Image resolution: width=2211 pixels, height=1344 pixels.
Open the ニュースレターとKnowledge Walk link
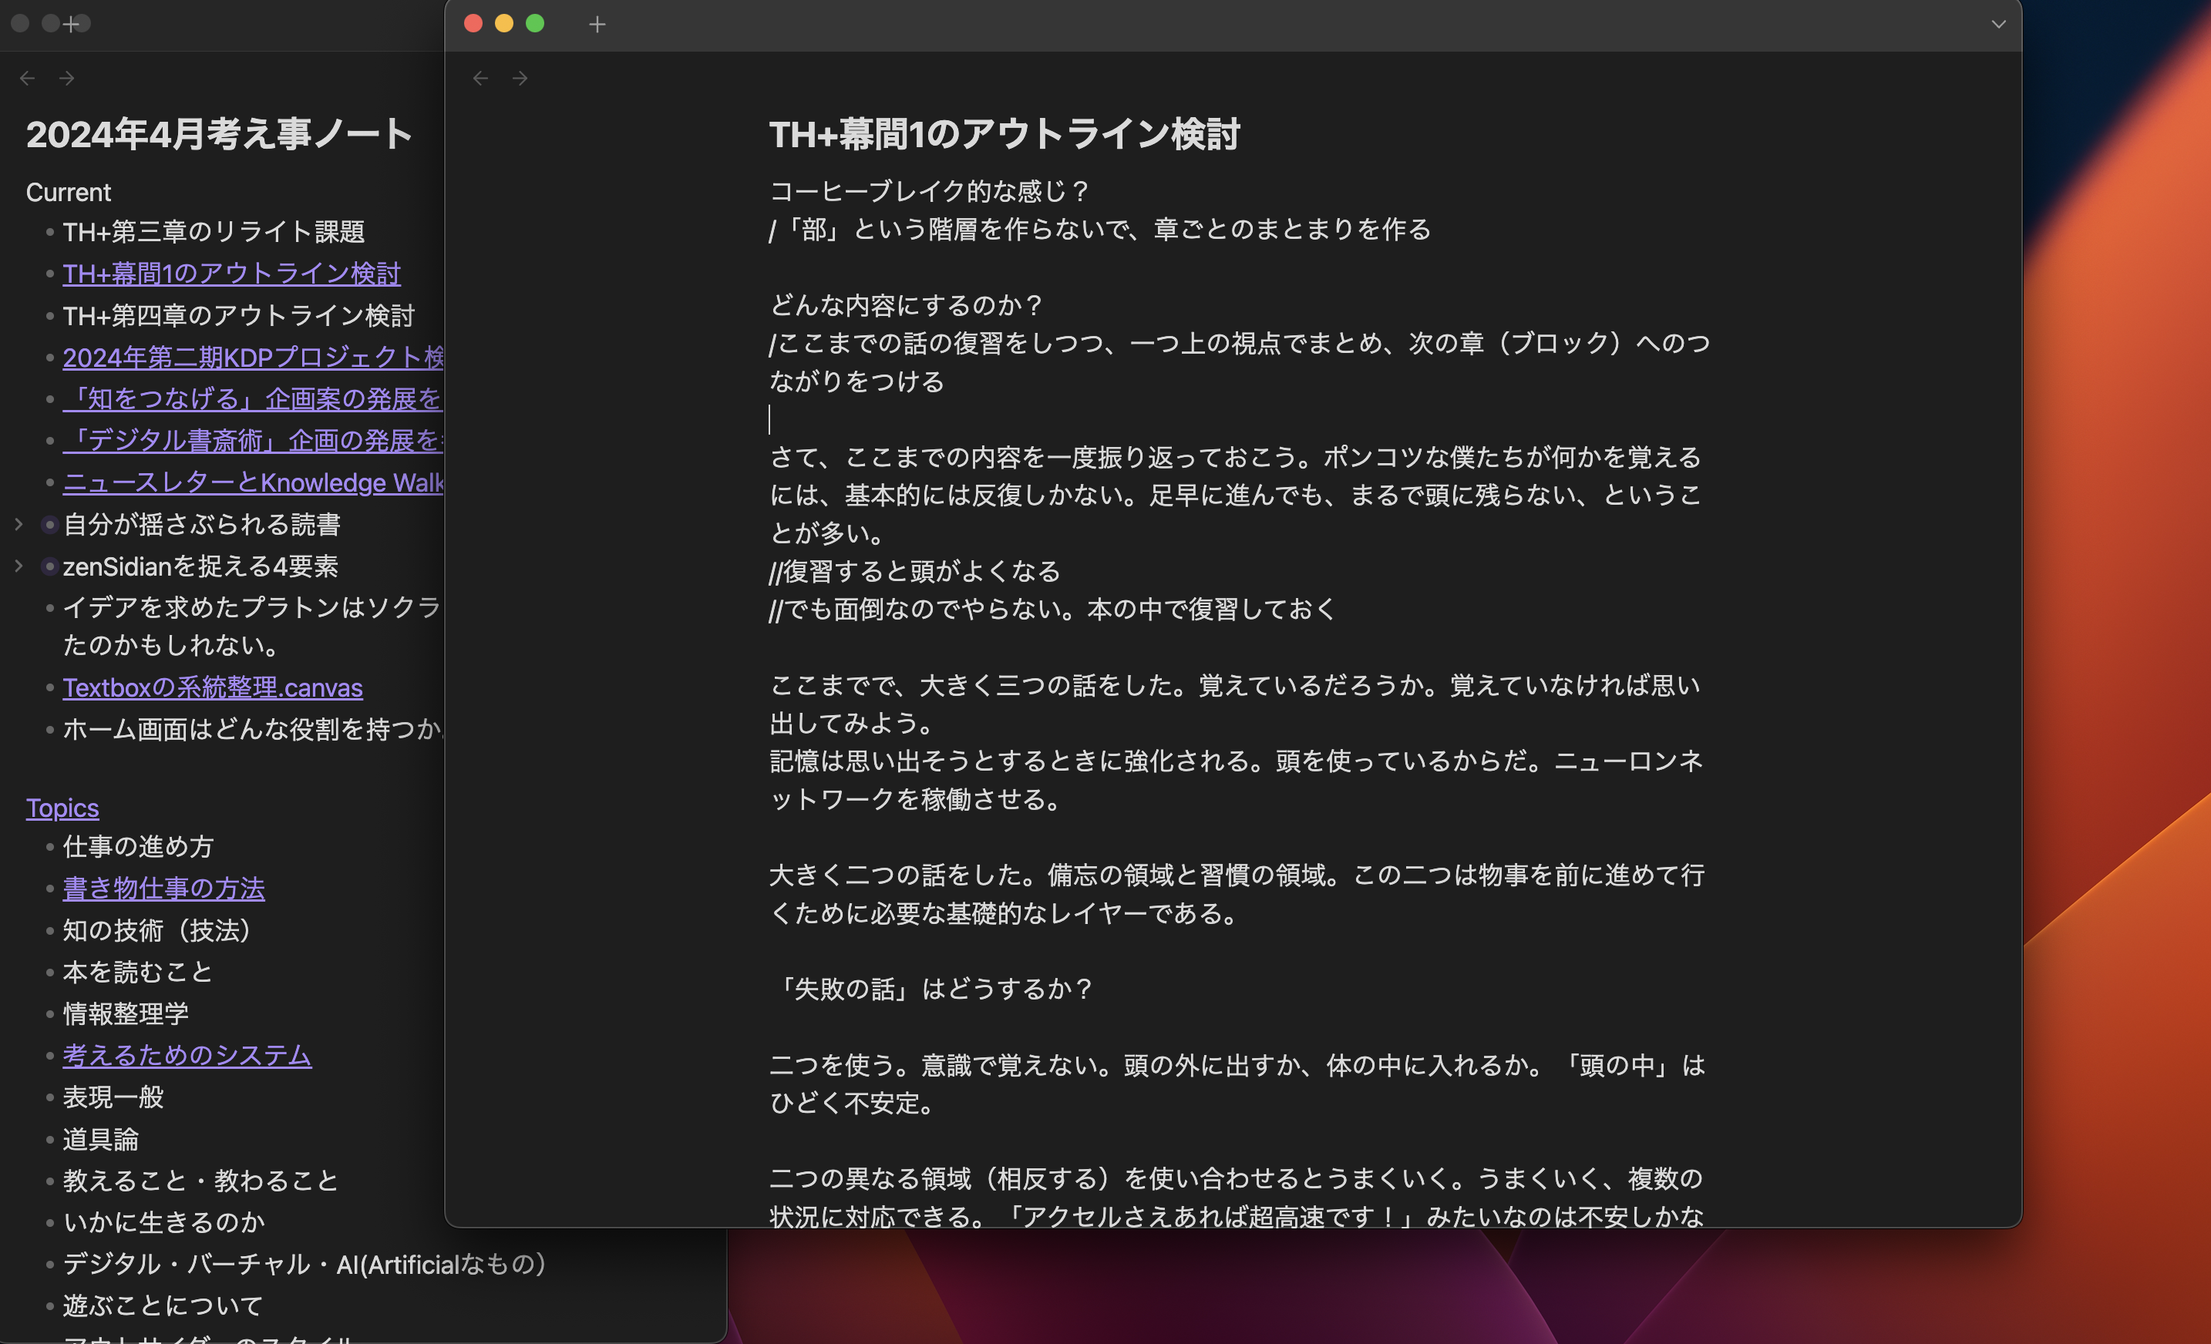(x=253, y=482)
